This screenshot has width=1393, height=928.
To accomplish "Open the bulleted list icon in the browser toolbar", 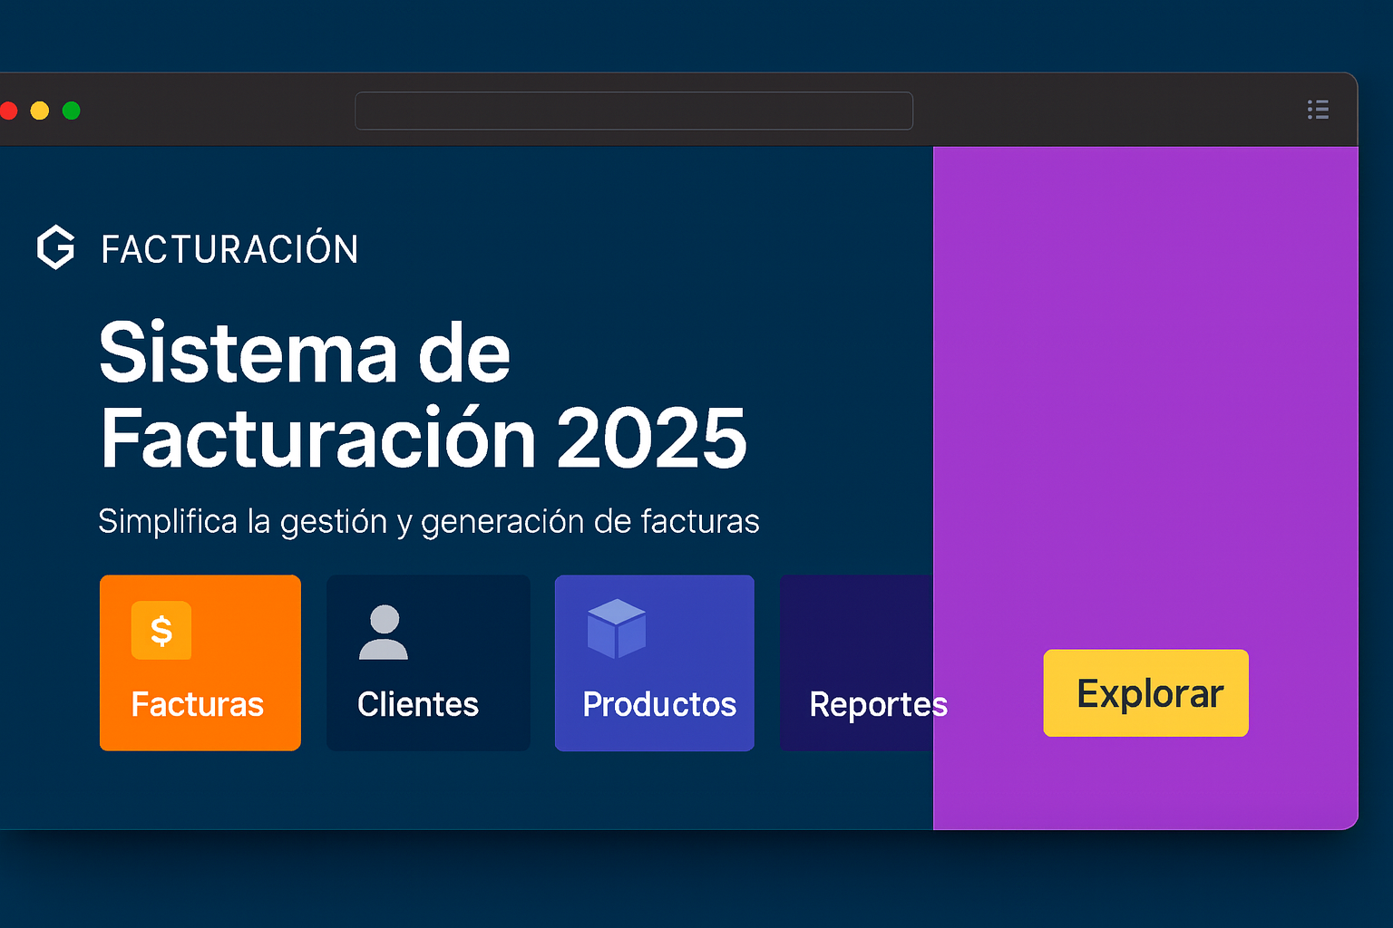I will pyautogui.click(x=1318, y=109).
